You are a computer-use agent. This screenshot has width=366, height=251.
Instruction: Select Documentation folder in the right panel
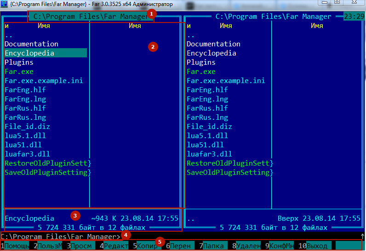click(x=214, y=44)
